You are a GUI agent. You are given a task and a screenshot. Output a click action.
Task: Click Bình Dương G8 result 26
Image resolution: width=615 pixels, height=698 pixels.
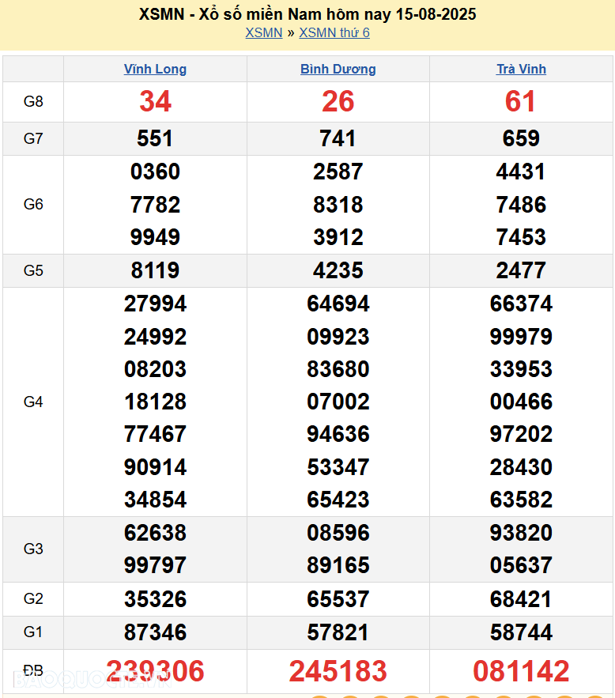click(x=338, y=101)
